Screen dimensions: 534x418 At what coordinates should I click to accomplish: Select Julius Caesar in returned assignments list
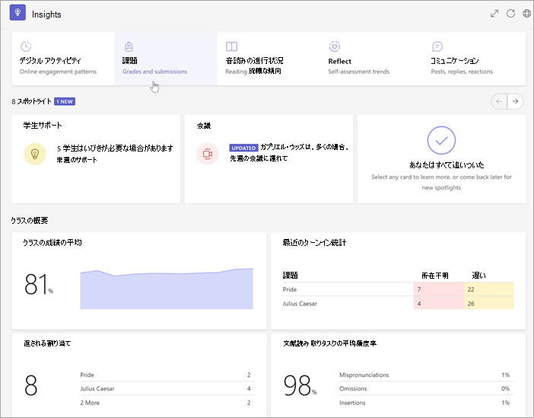pyautogui.click(x=167, y=388)
